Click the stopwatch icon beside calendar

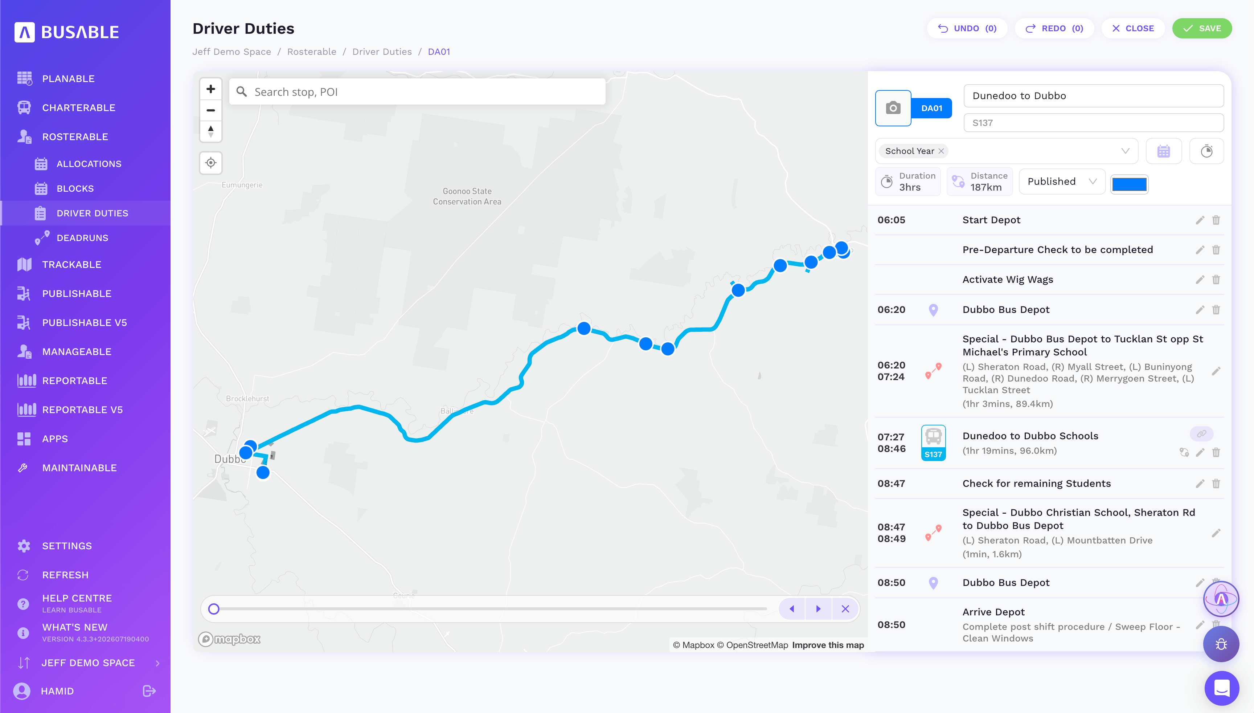click(1206, 151)
